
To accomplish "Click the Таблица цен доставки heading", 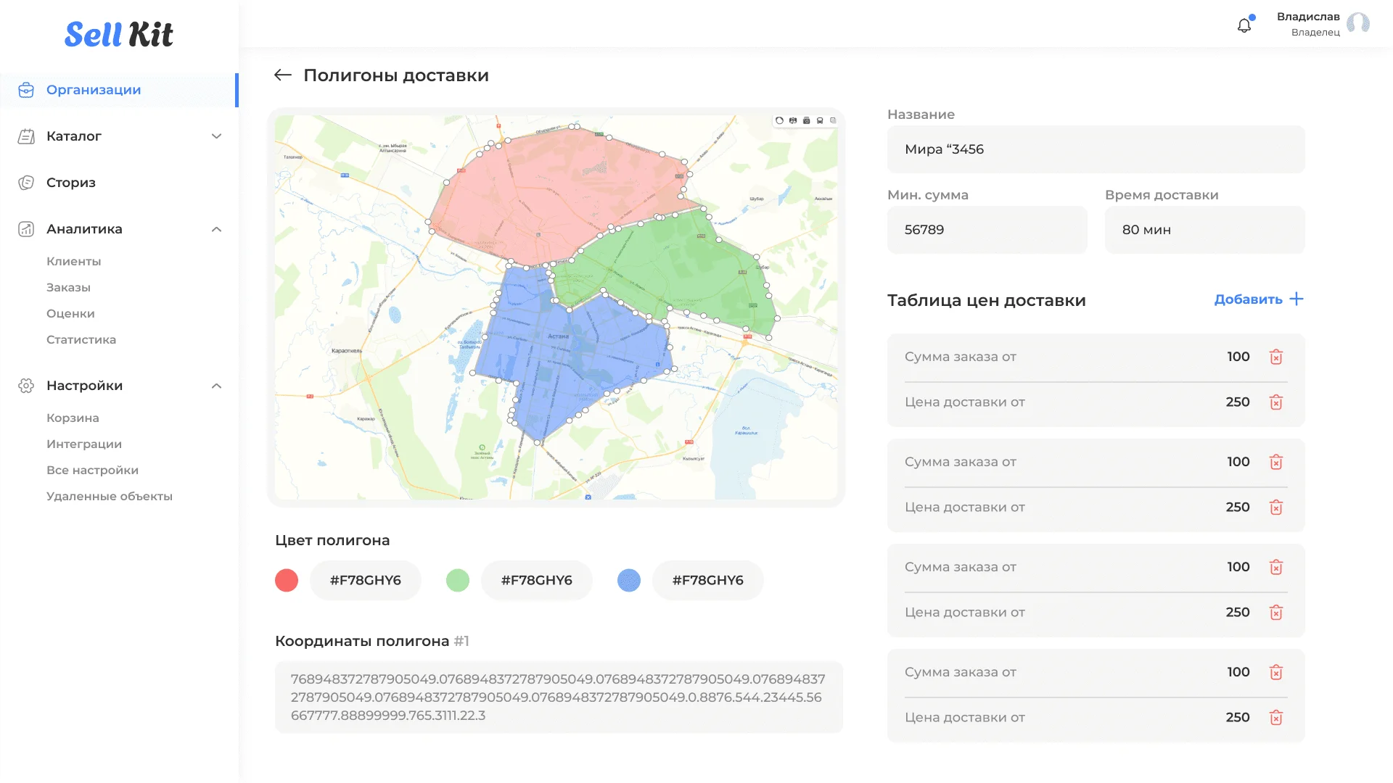I will [x=986, y=300].
